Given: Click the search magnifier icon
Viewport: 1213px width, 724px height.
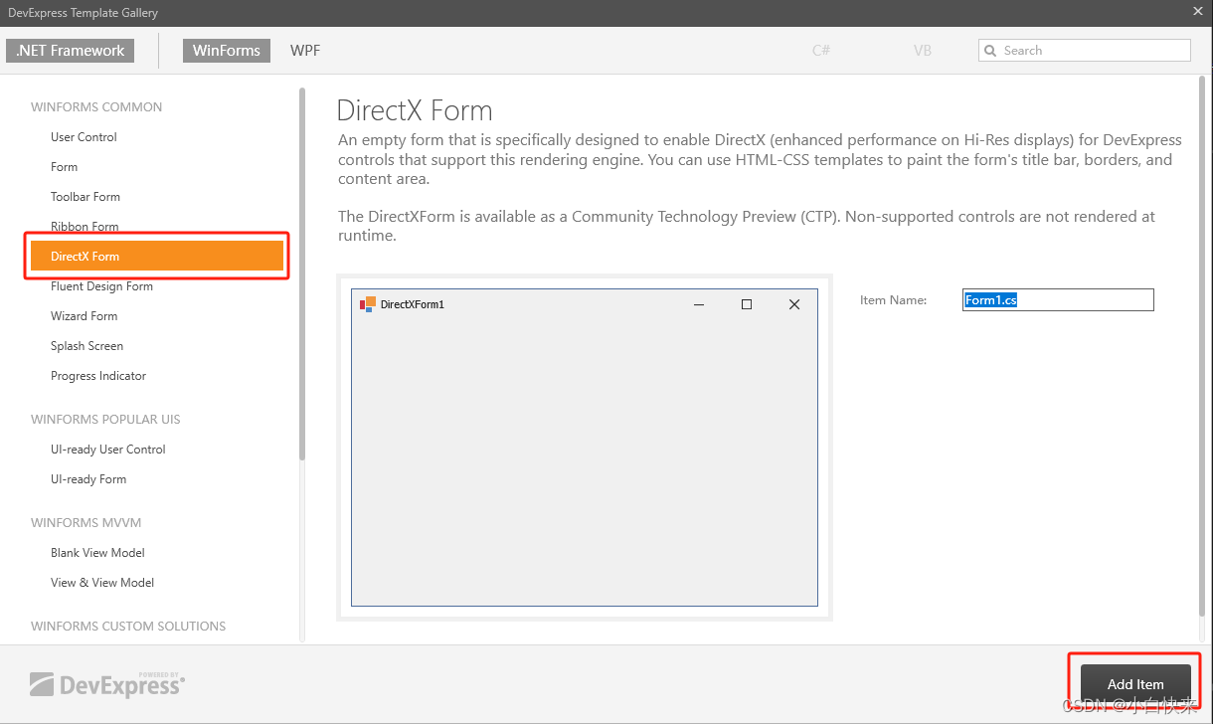Looking at the screenshot, I should tap(990, 50).
